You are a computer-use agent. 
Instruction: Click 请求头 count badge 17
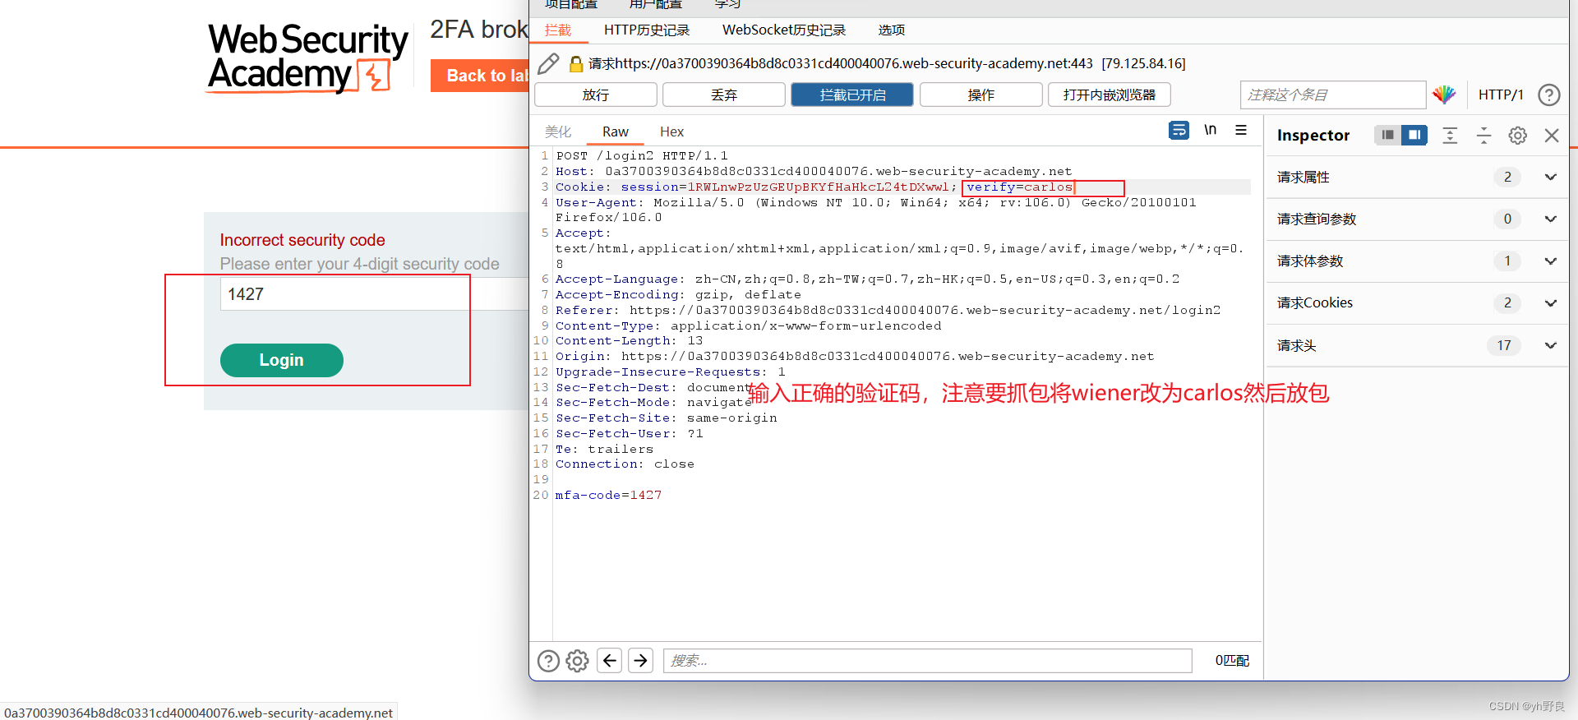pos(1504,345)
